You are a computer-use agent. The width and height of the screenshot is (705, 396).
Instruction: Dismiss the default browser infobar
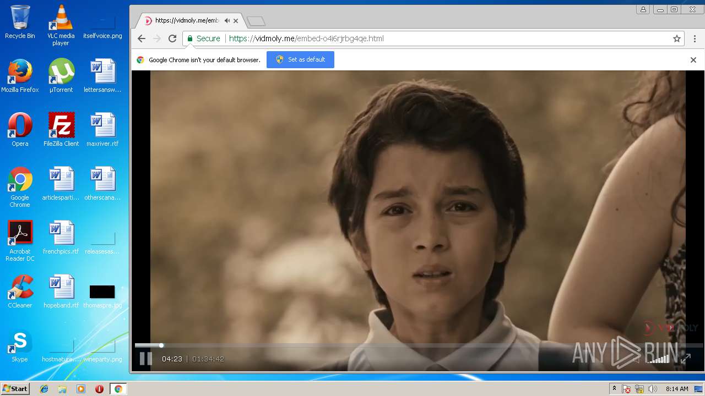click(693, 60)
